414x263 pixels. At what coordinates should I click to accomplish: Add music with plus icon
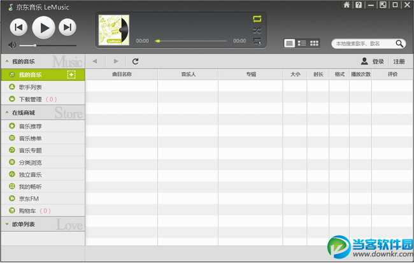point(71,75)
